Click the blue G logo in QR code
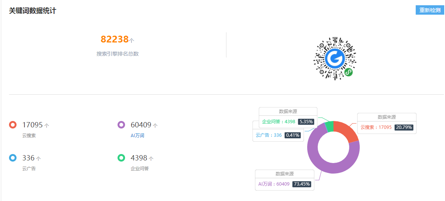 coord(335,58)
